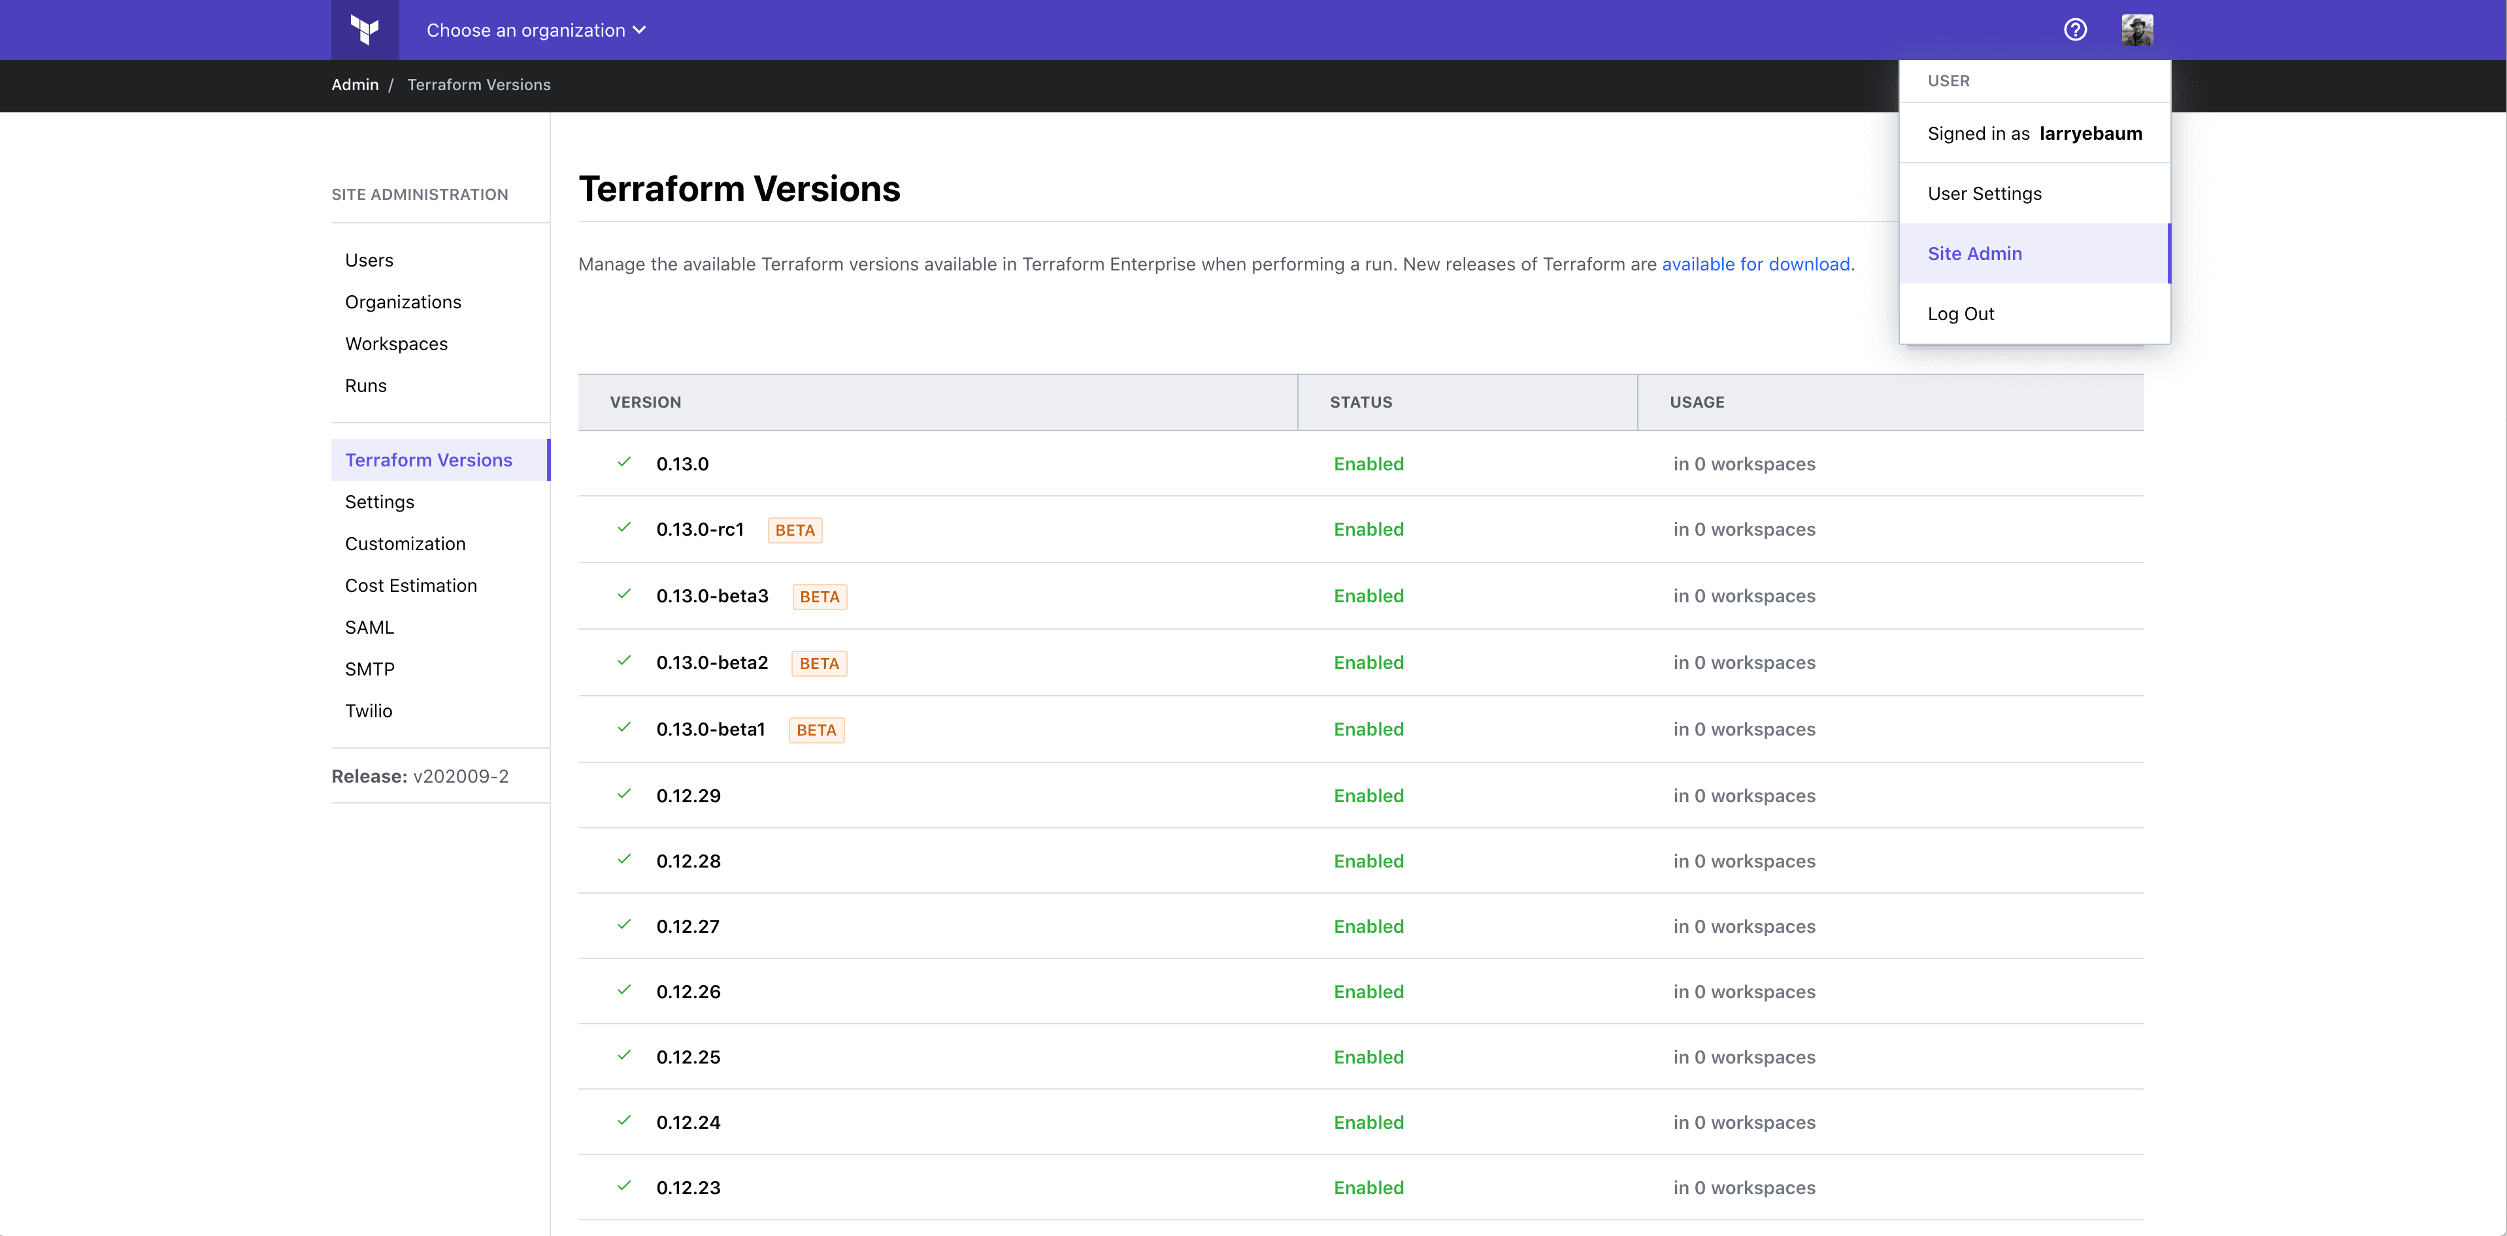Click the checkmark next to version 0.13.0

coord(624,464)
